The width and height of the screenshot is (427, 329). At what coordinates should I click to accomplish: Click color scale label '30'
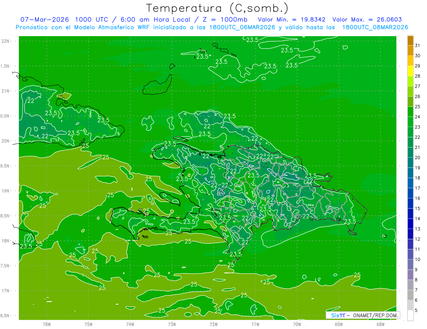coord(418,56)
